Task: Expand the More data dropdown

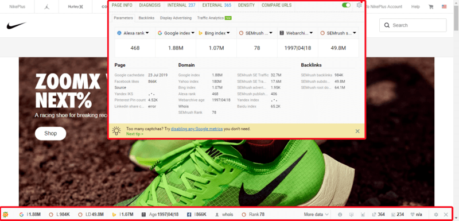Action: (316, 215)
